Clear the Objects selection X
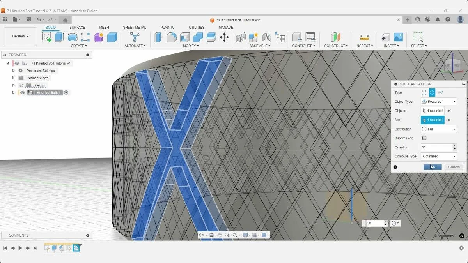Viewport: 468px width, 263px height. (x=449, y=111)
